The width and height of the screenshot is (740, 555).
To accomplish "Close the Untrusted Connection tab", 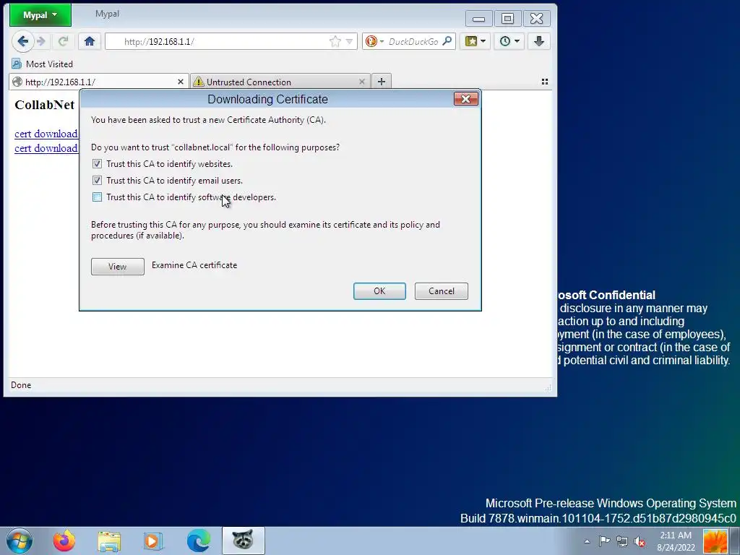I will coord(362,82).
